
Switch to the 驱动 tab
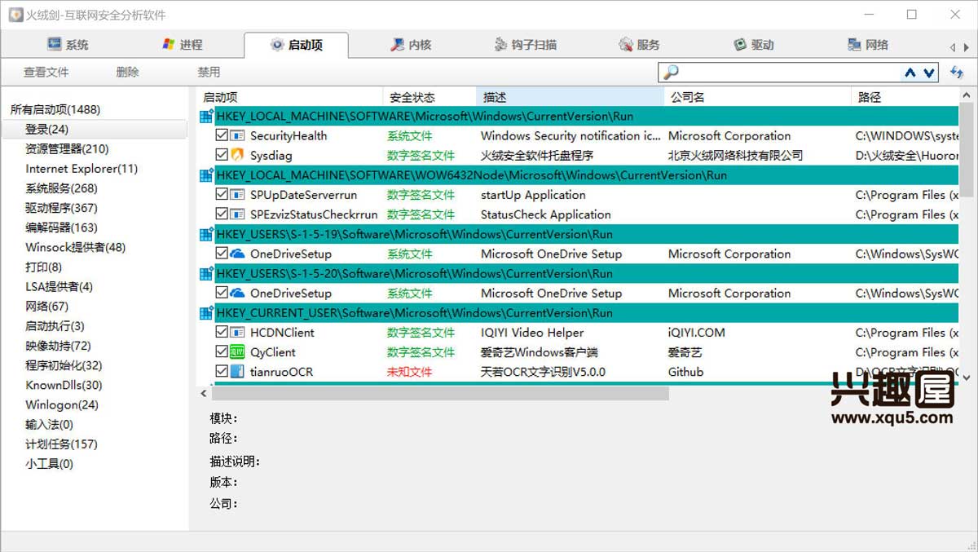tap(753, 45)
